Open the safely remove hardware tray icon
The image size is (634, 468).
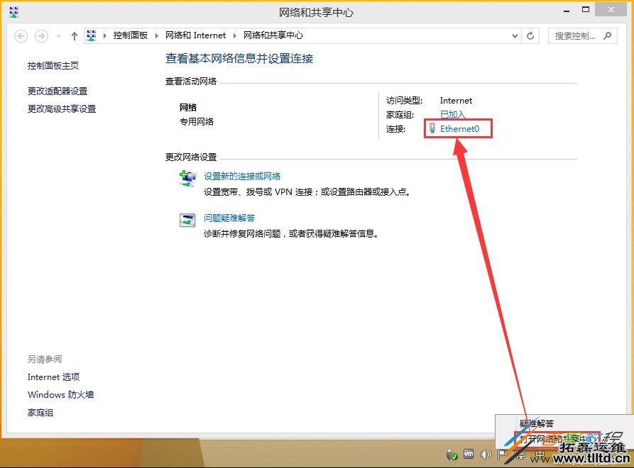pyautogui.click(x=450, y=453)
